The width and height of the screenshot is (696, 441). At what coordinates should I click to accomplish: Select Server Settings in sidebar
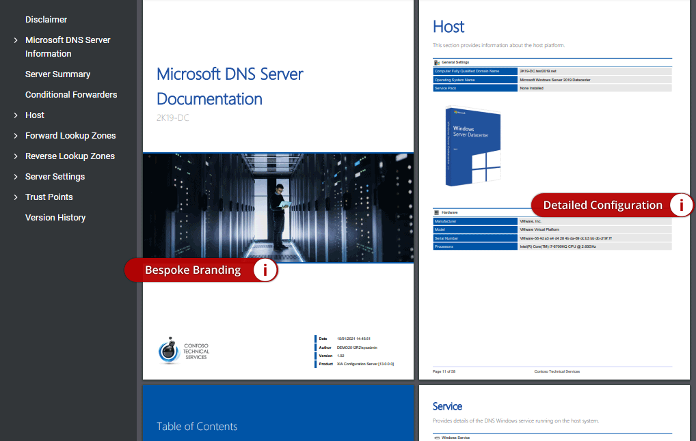(x=55, y=176)
